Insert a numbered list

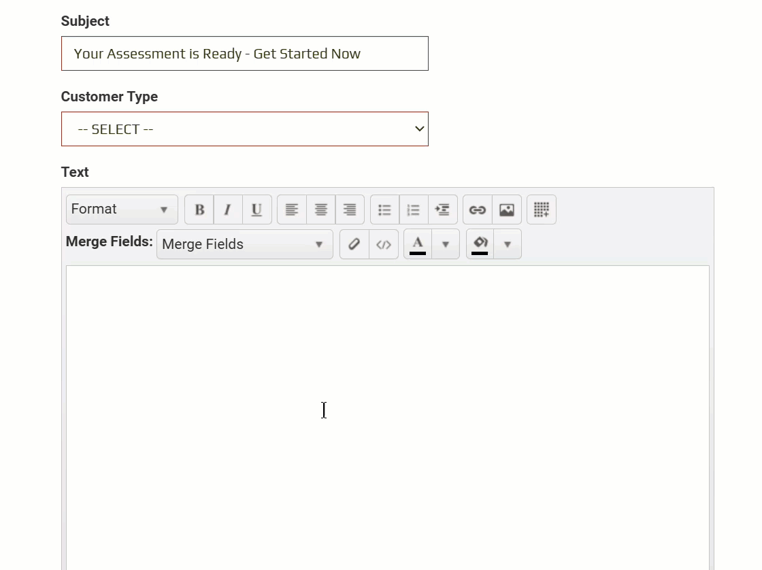point(414,209)
